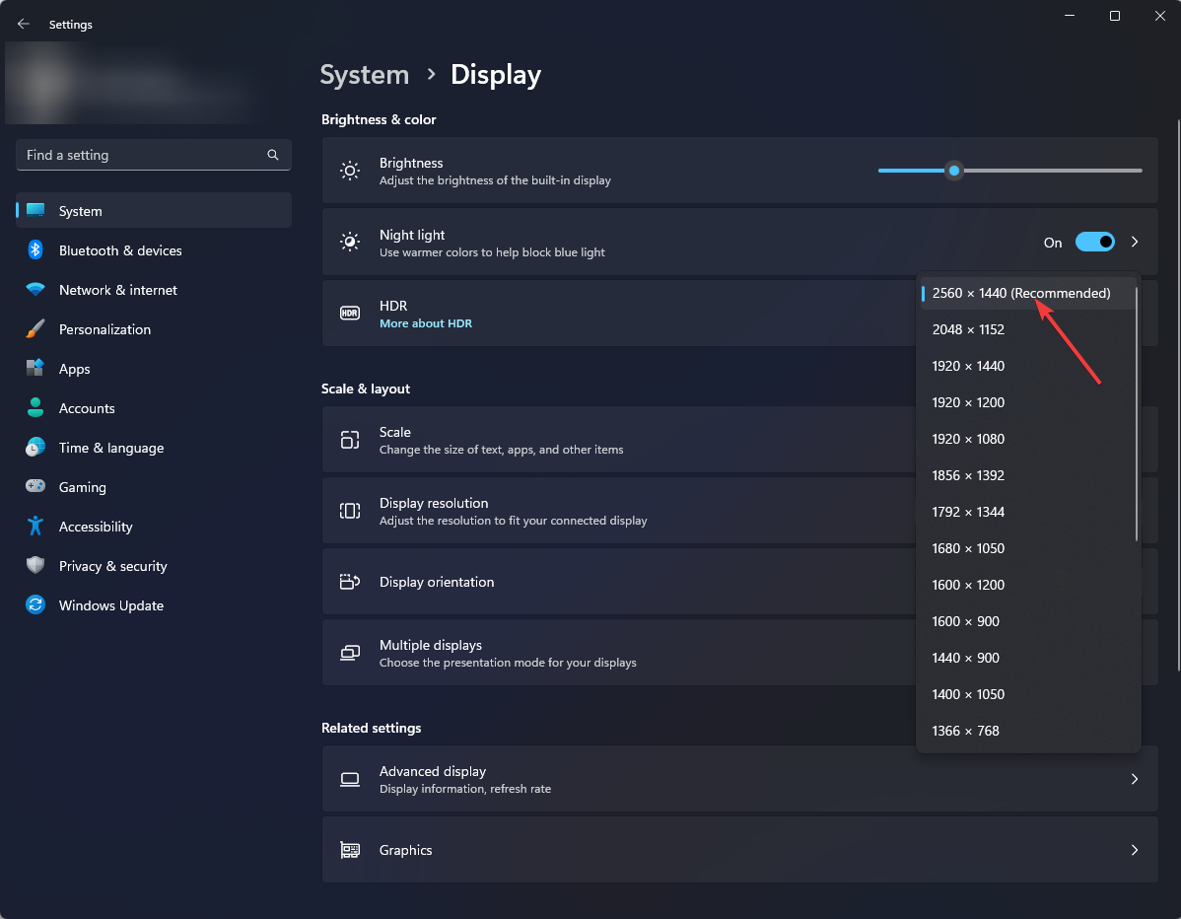Click the Display orientation icon
Screen dimensions: 1181x919
pyautogui.click(x=350, y=582)
